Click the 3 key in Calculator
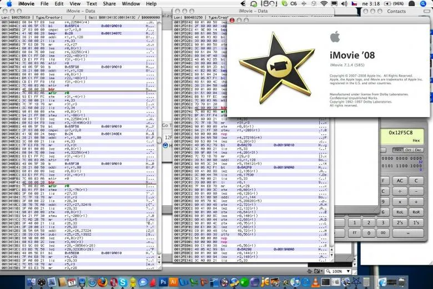433x289 pixels. click(383, 222)
